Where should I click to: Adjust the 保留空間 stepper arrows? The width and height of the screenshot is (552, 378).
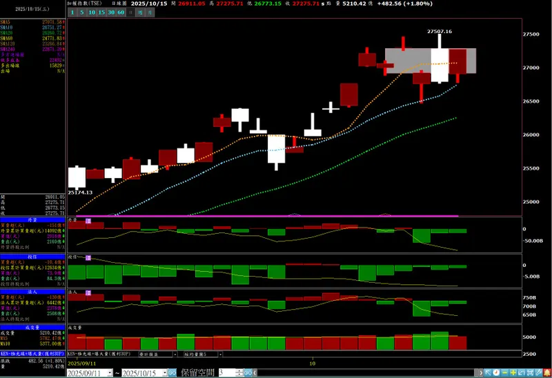[239, 372]
